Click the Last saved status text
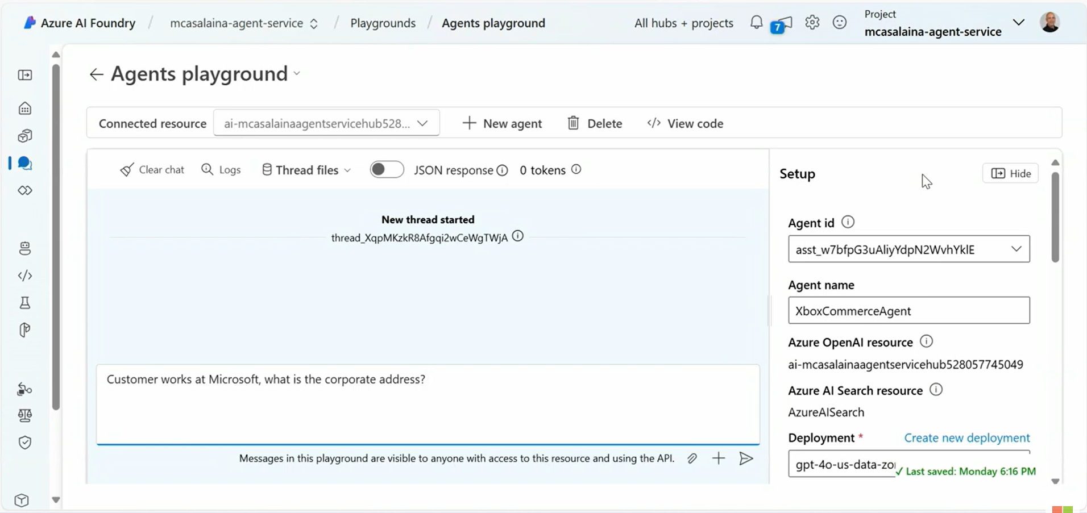Image resolution: width=1087 pixels, height=513 pixels. click(965, 472)
